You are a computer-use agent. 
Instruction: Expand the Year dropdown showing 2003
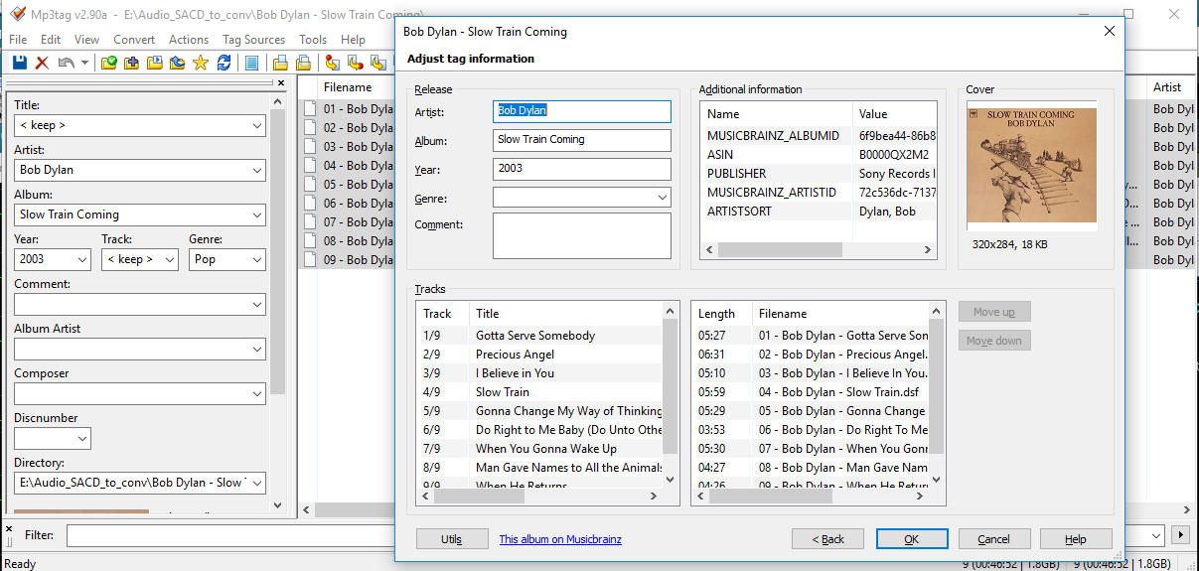(x=82, y=259)
